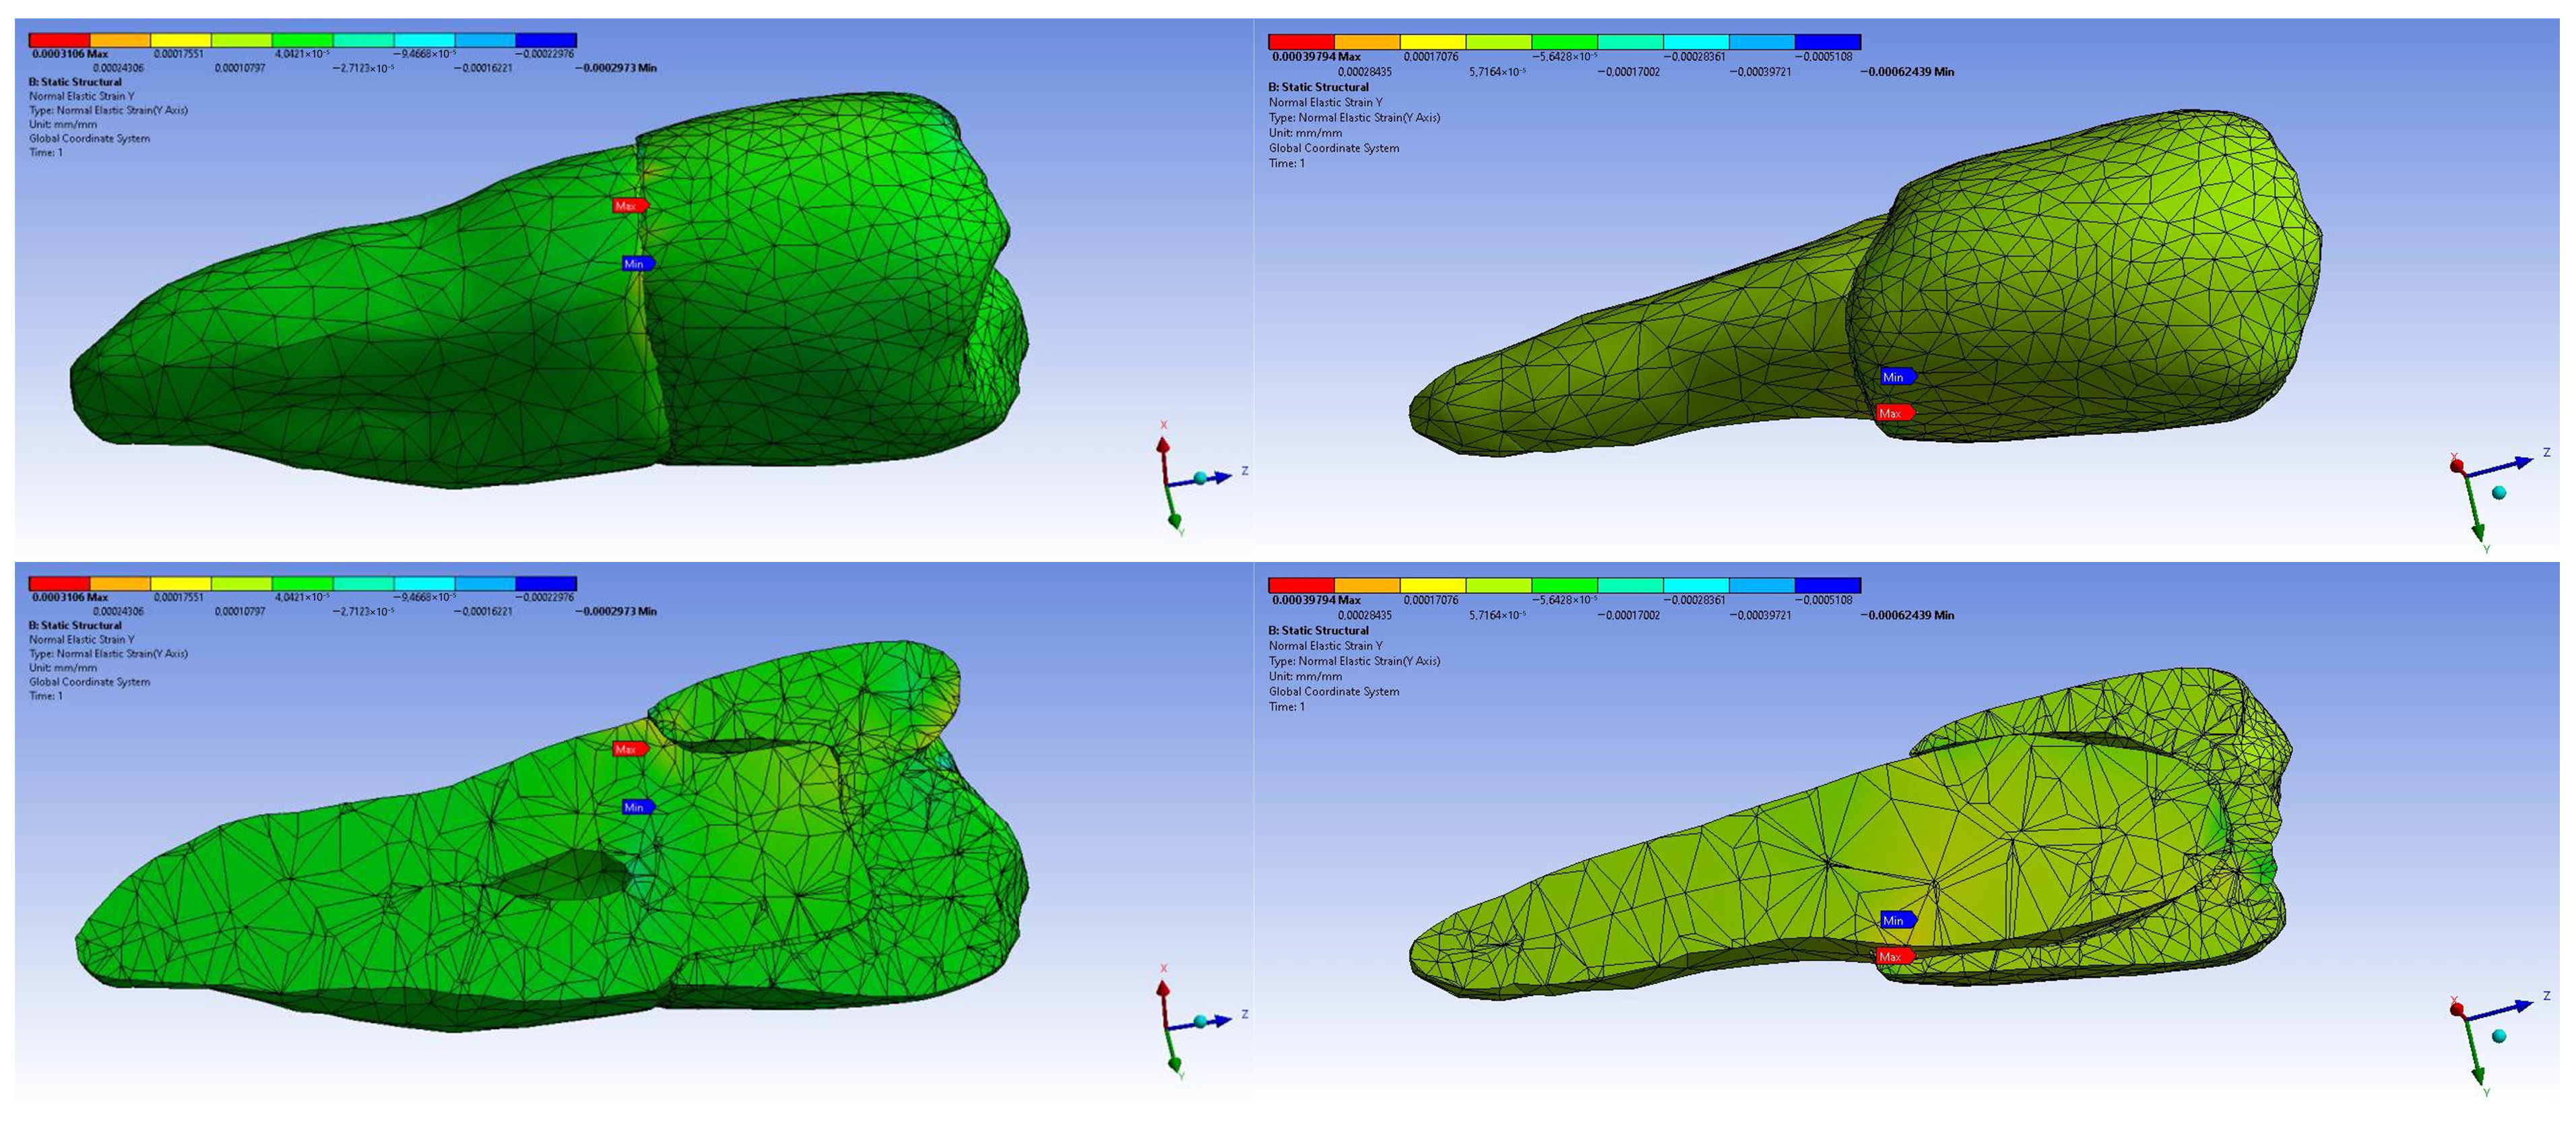Click the blue Z axis arrow of top-left triad
This screenshot has height=1124, width=2576.
coord(1221,477)
